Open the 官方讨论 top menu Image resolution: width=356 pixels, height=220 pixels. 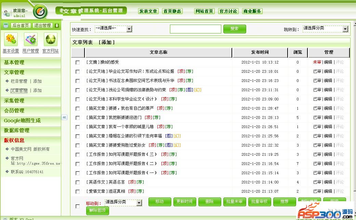(228, 11)
